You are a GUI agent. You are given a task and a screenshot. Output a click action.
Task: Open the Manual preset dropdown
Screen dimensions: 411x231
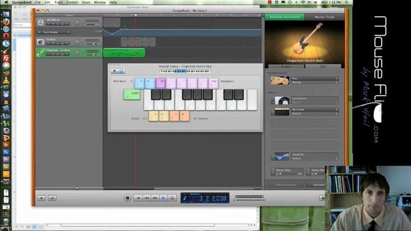click(315, 82)
